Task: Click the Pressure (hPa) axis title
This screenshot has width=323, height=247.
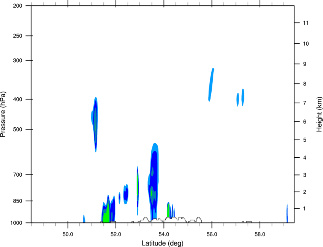Action: (x=3, y=114)
